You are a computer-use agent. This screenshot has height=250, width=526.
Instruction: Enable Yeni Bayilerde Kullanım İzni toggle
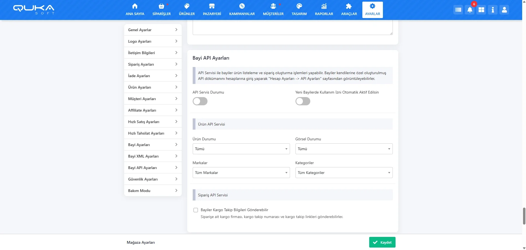tap(303, 101)
